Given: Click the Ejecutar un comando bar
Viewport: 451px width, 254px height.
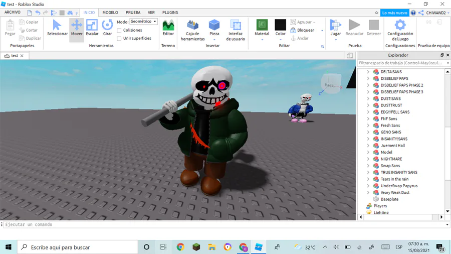Looking at the screenshot, I should 225,224.
